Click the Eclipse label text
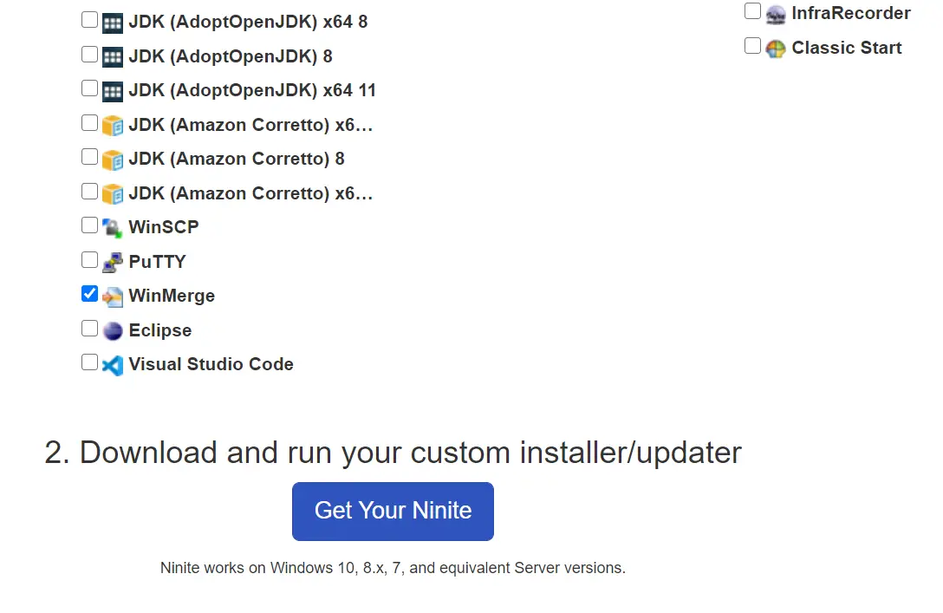Viewport: 943px width, 613px height. (x=160, y=330)
